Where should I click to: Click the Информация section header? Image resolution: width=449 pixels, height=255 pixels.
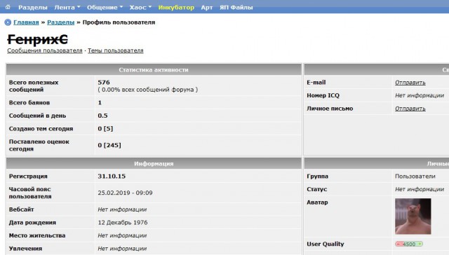[154, 163]
